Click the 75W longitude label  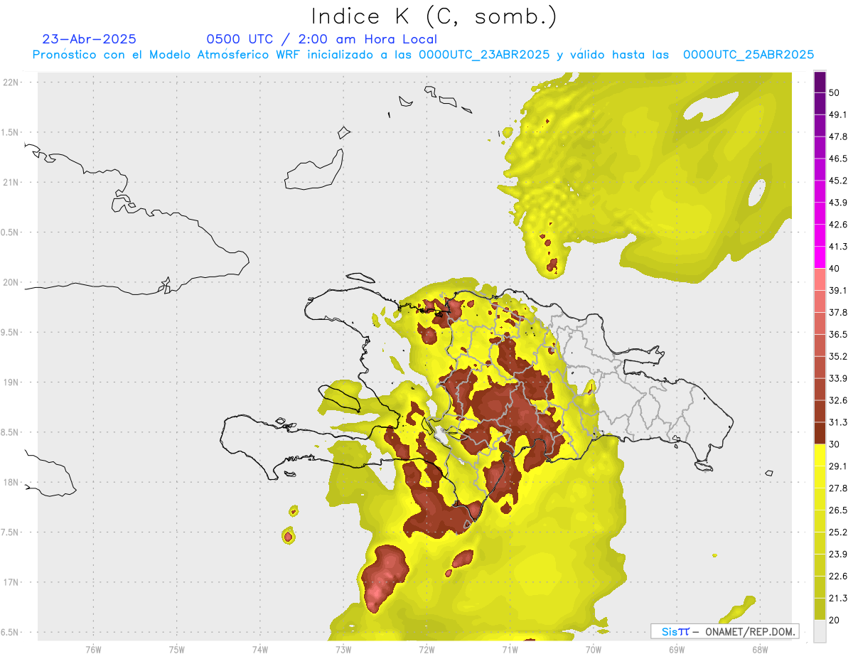177,649
